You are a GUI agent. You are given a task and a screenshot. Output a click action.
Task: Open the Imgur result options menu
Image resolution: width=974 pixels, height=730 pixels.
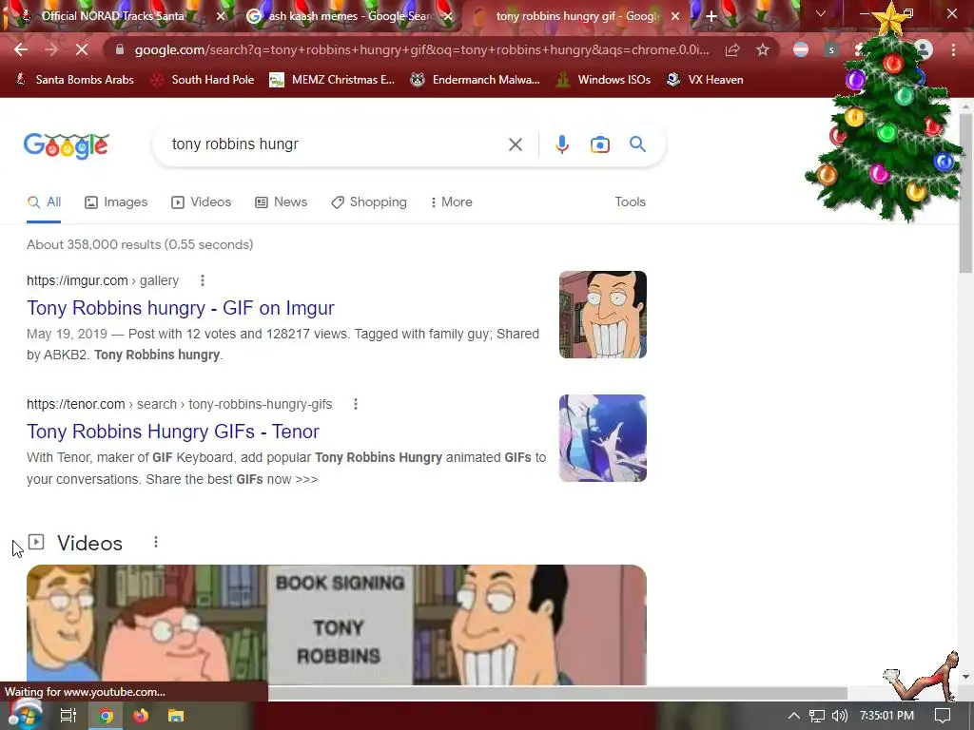[x=202, y=280]
